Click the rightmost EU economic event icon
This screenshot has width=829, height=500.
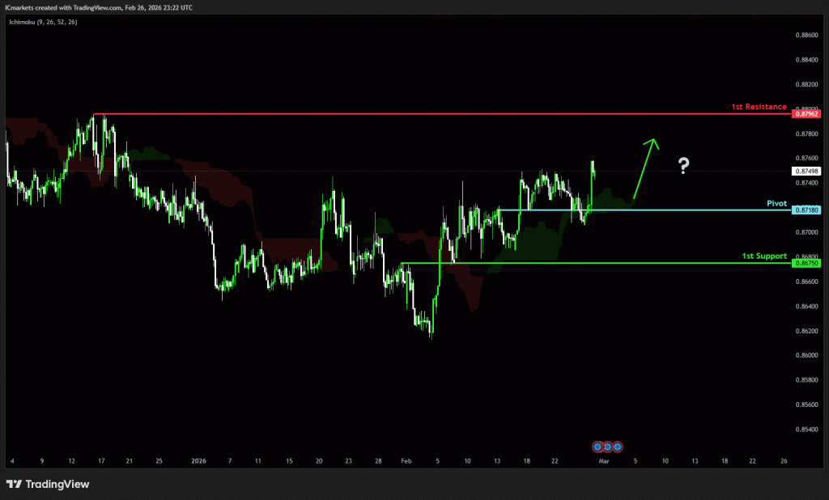[617, 447]
